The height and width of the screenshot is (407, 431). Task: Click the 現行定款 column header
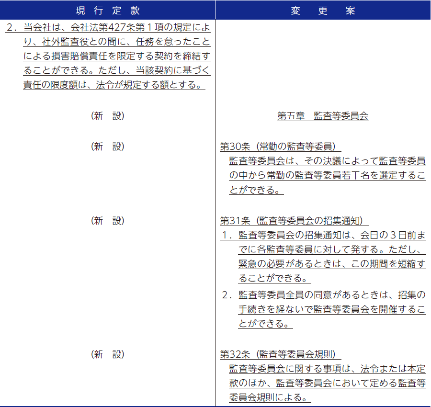(108, 11)
